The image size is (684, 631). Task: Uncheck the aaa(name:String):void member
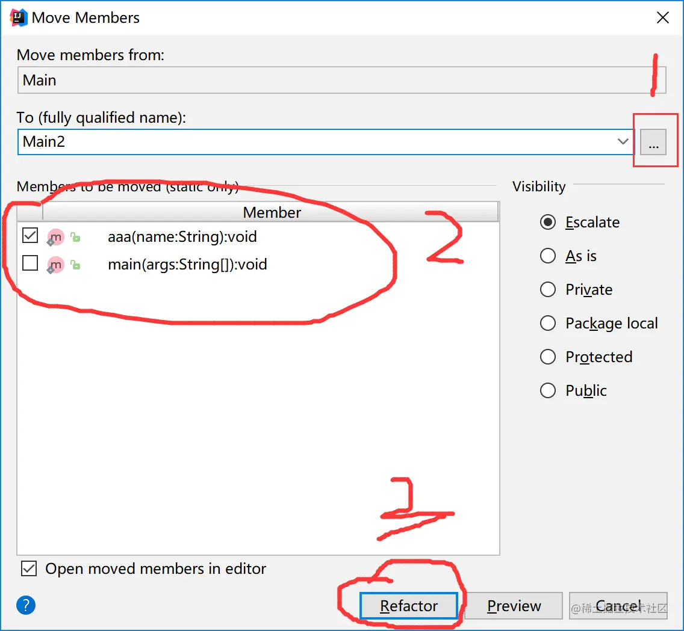tap(30, 235)
